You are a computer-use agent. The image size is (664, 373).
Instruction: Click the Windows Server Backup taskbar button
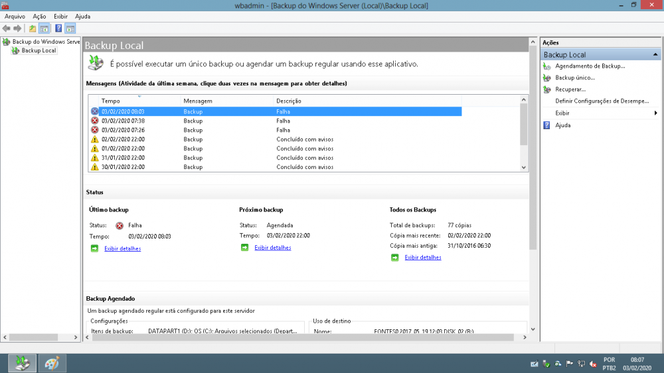coord(22,363)
